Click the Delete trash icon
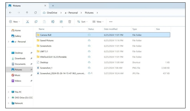190x111 pixels. (x=69, y=22)
